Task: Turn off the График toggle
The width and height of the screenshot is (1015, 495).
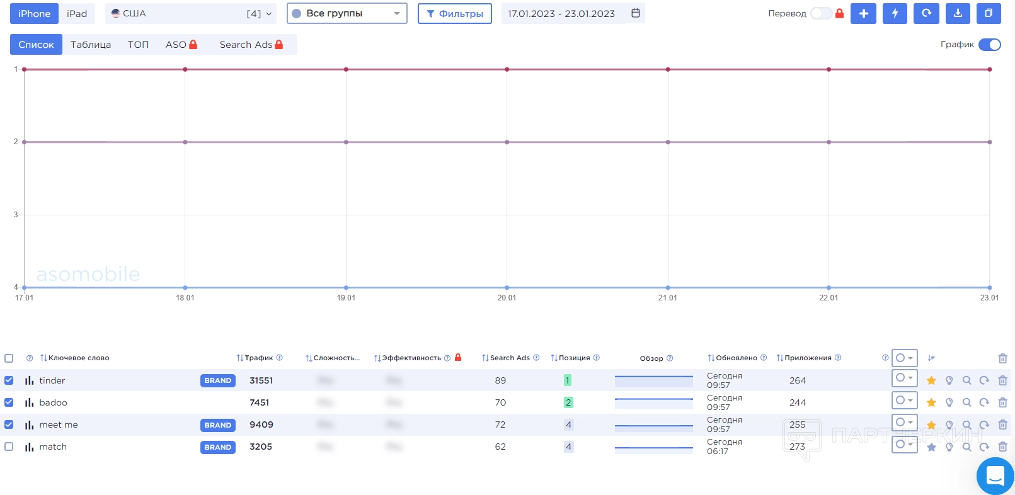Action: [989, 45]
